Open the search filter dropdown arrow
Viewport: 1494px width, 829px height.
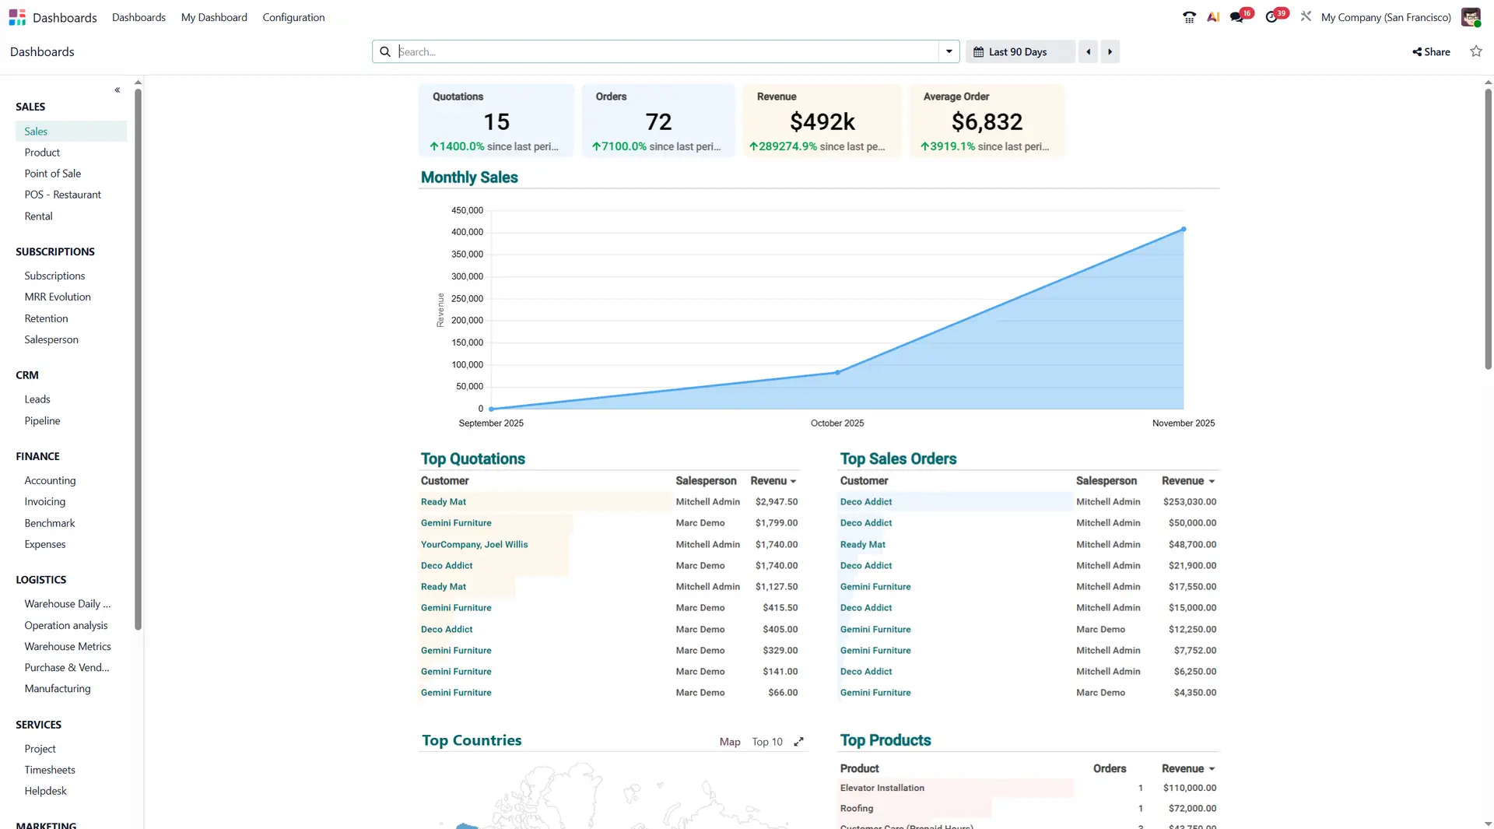pos(948,51)
